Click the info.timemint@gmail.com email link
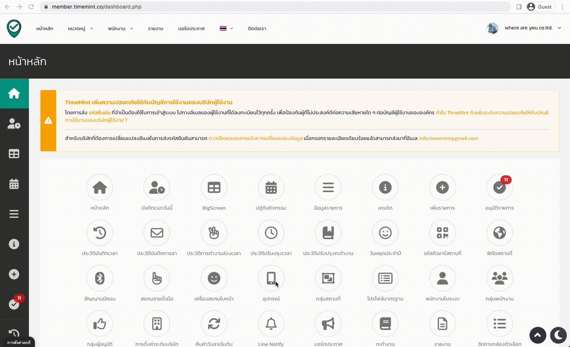 448,138
